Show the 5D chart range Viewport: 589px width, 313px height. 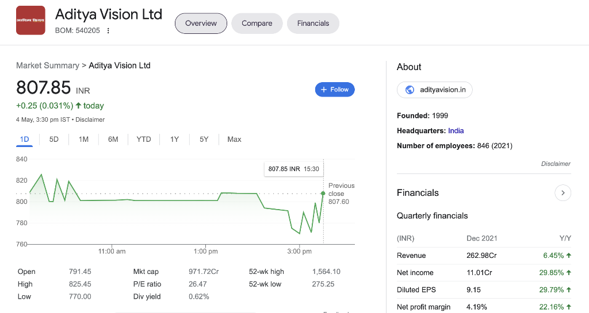pos(53,140)
